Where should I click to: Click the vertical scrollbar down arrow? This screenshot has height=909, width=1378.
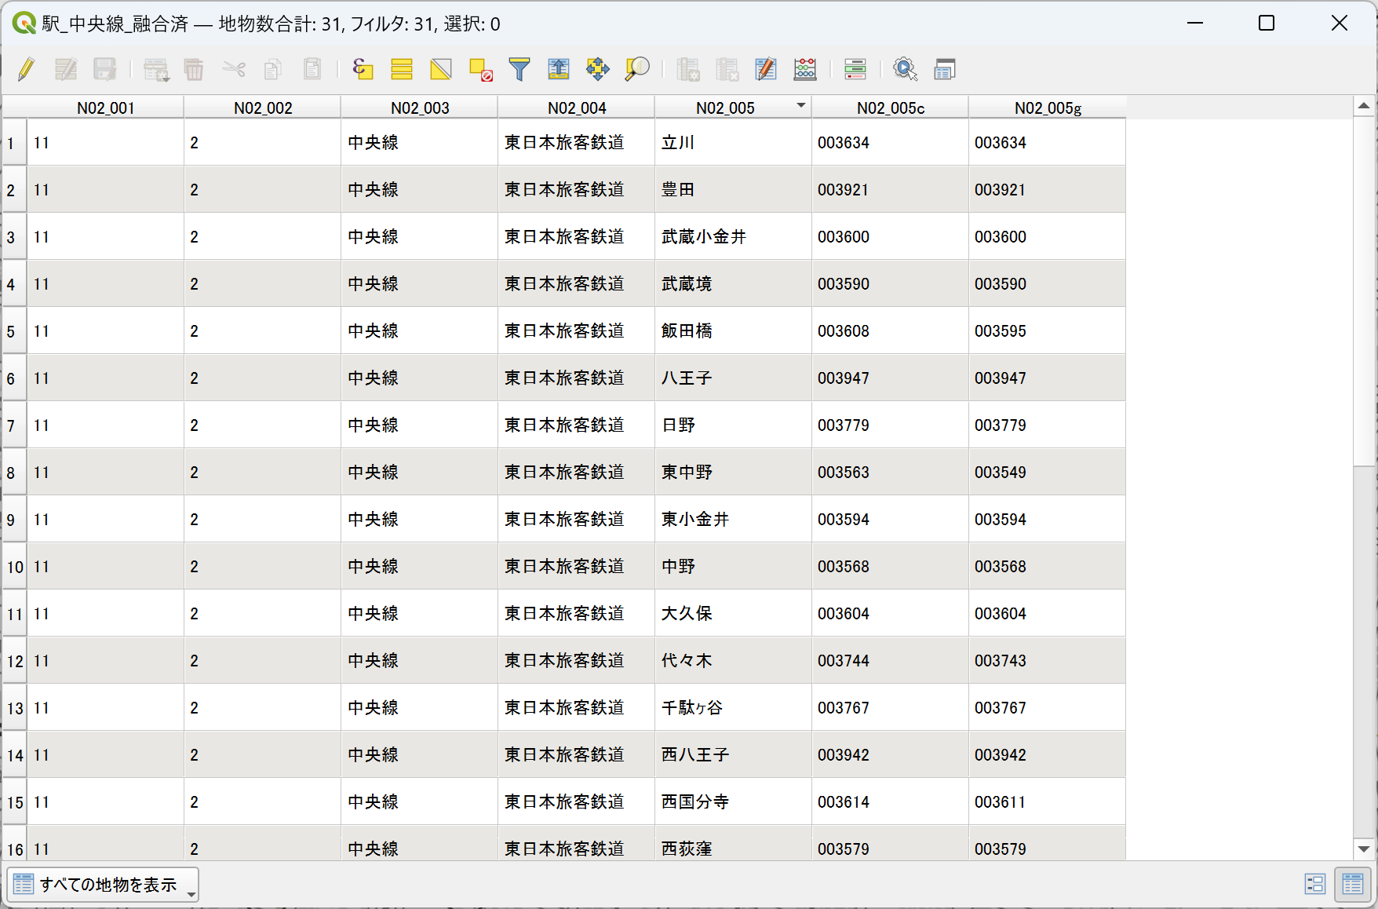[1364, 849]
